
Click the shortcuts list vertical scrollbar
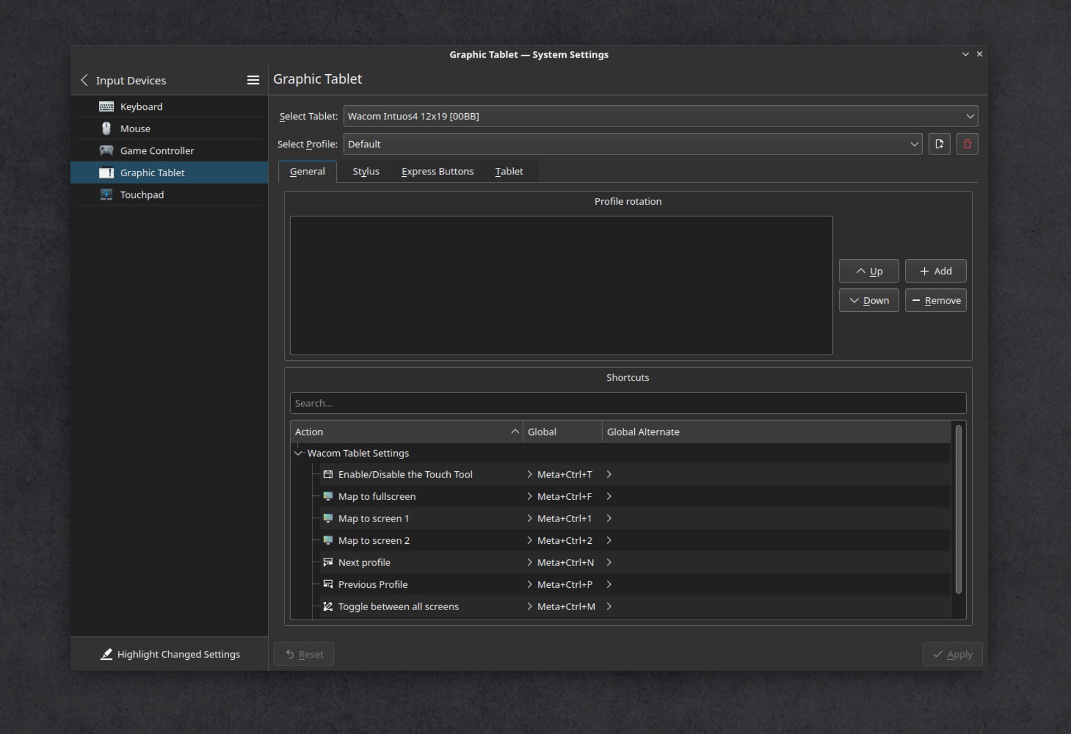(958, 509)
